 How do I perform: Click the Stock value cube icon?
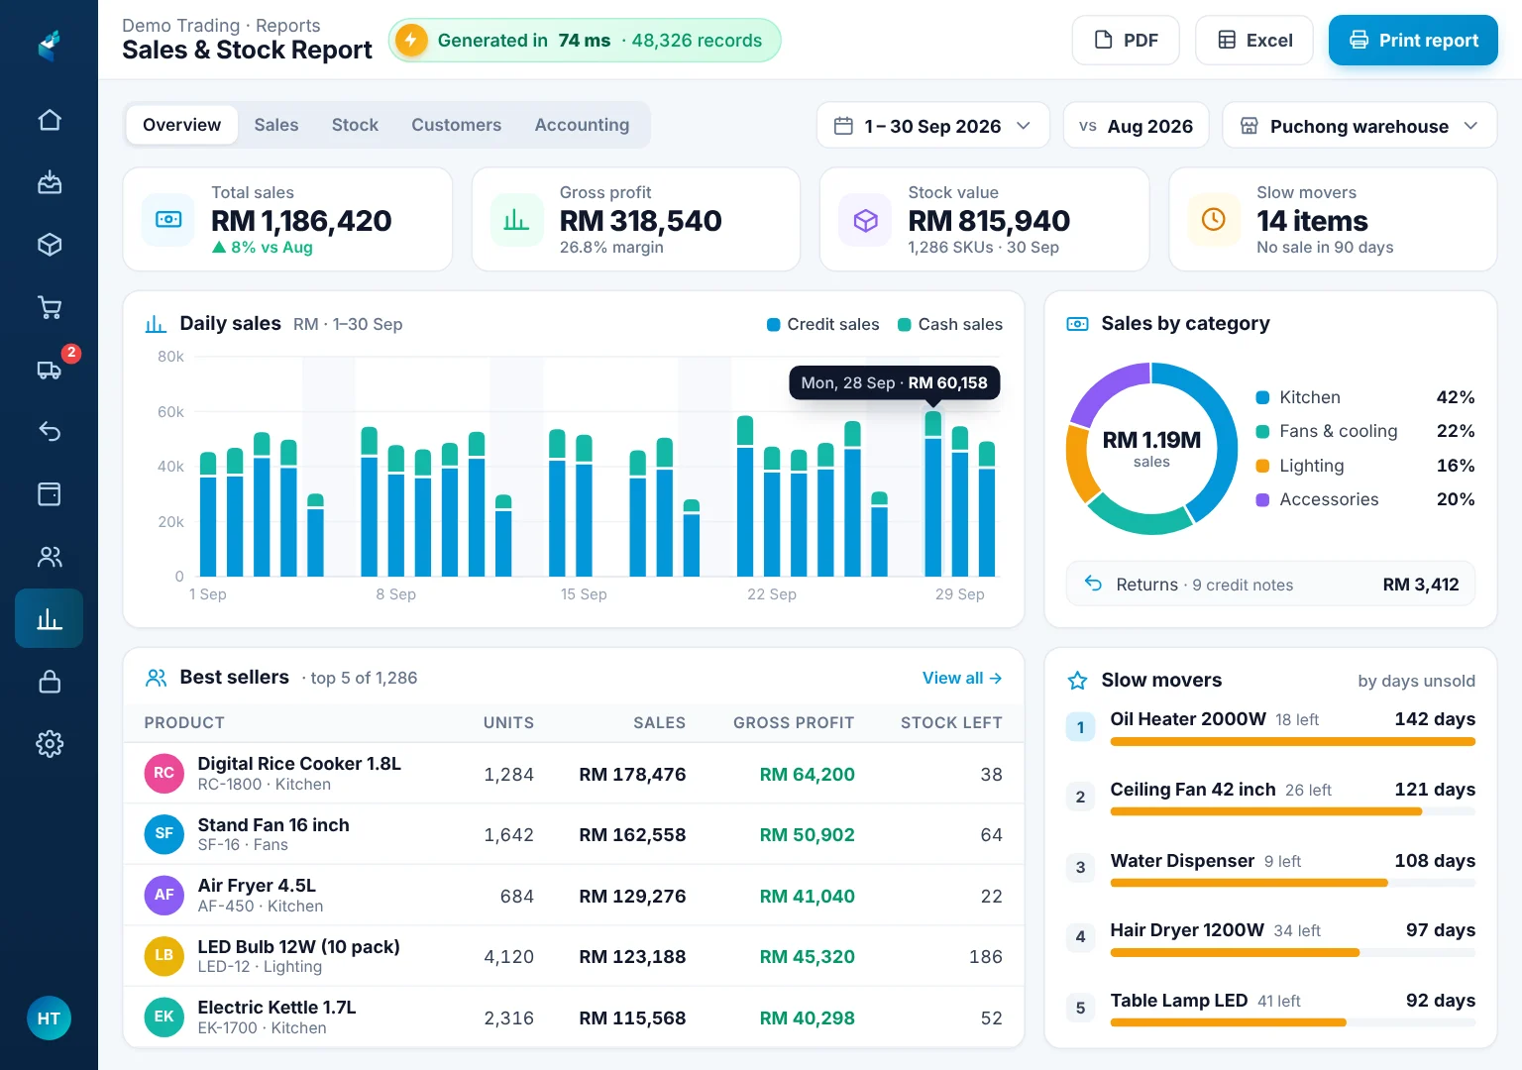865,219
